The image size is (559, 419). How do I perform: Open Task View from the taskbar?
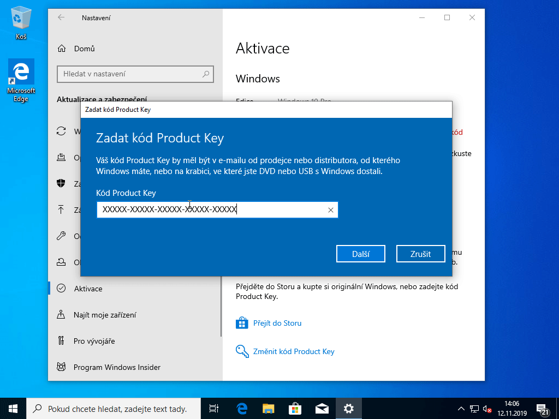[214, 409]
